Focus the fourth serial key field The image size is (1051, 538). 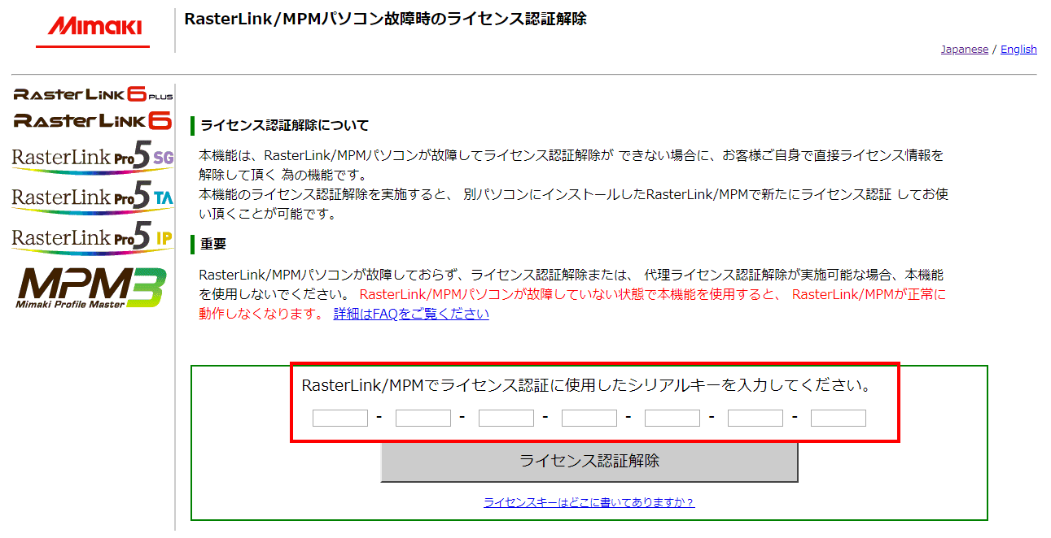(x=589, y=418)
